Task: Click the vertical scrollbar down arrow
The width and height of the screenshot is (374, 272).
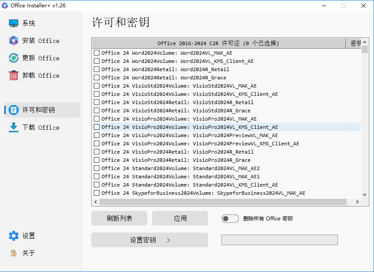Action: (x=364, y=193)
